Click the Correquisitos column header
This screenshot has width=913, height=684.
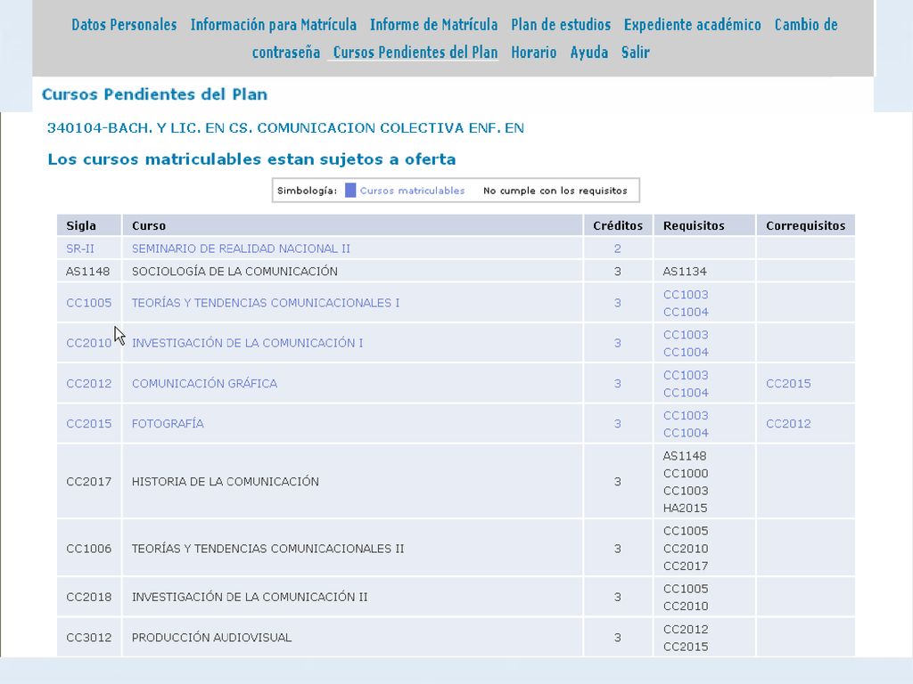(x=805, y=225)
